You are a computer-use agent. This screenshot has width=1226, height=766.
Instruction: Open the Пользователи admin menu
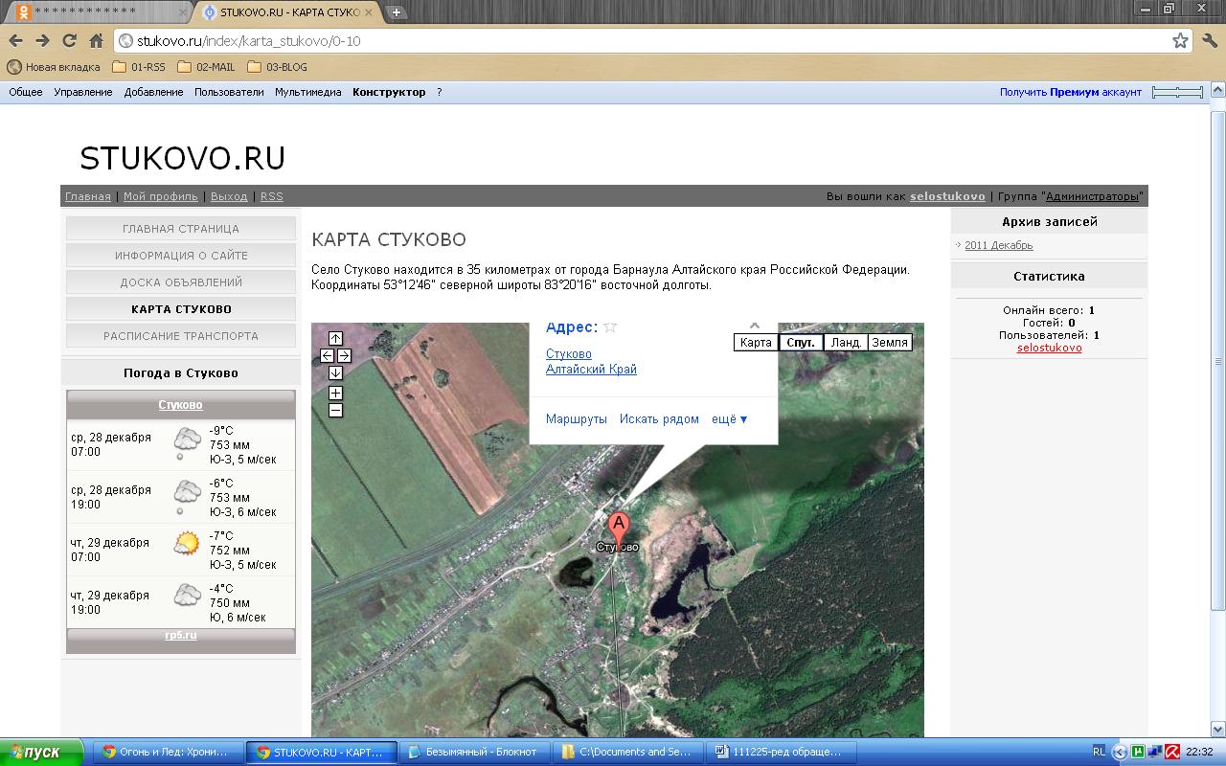point(229,92)
